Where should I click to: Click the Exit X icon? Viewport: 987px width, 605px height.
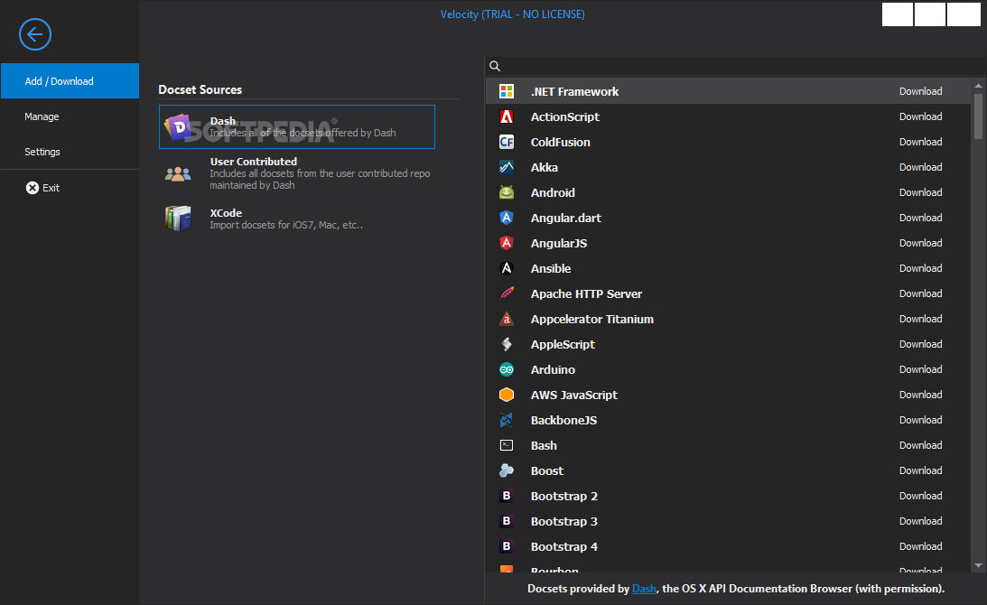[x=33, y=188]
